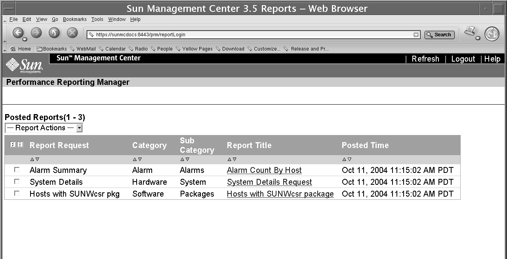Open the Go menu

point(55,19)
